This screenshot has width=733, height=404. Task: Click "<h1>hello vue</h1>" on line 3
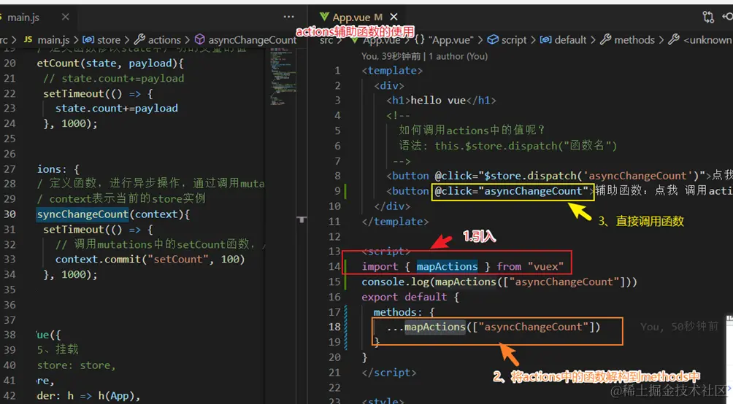click(441, 101)
